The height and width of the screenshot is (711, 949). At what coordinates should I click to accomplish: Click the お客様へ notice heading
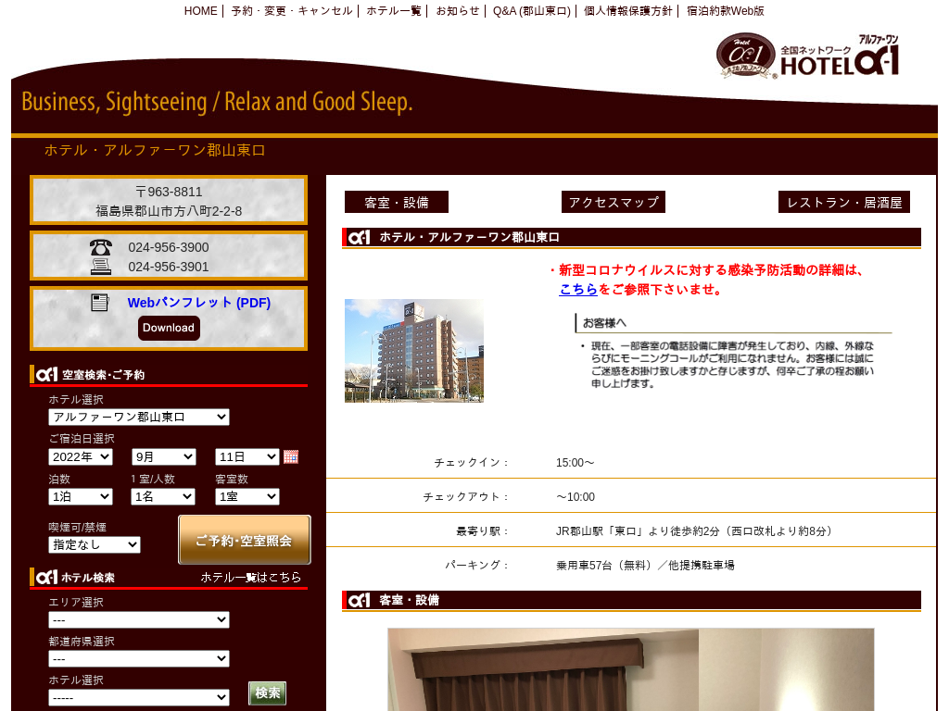coord(604,323)
